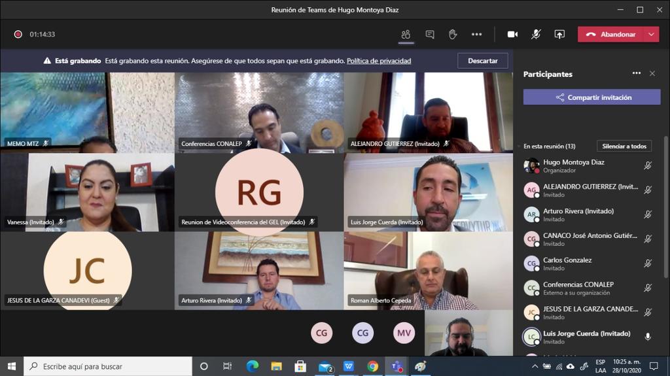
Task: Click the participants panel vertical scrollbar
Action: [666, 196]
